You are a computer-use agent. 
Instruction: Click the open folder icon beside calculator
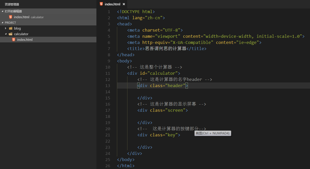[10, 34]
